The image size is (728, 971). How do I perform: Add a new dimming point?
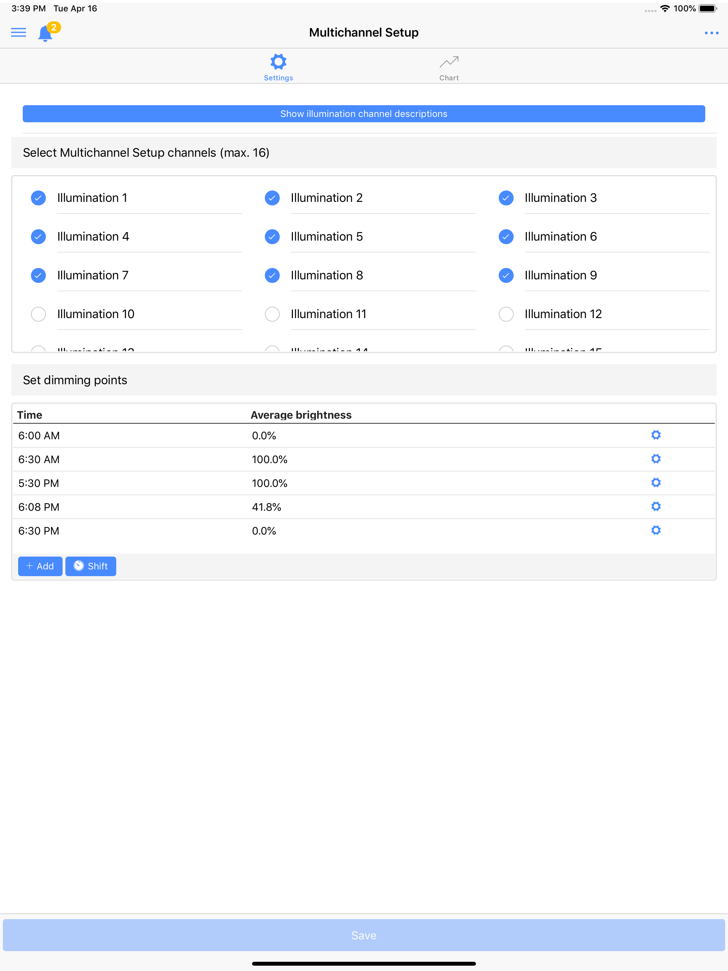click(40, 566)
